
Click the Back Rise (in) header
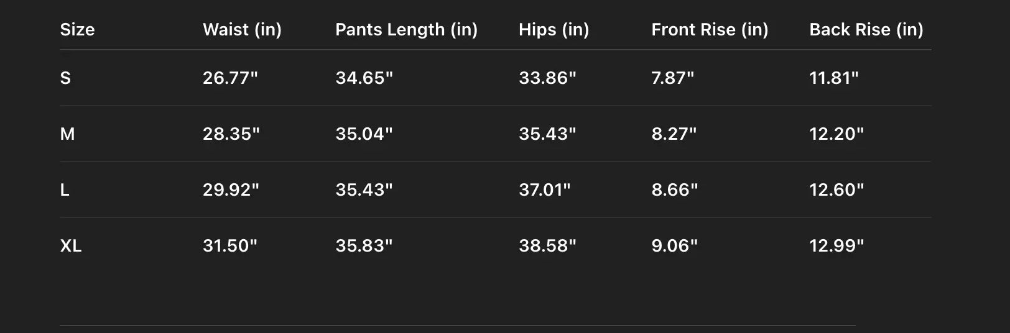(866, 30)
